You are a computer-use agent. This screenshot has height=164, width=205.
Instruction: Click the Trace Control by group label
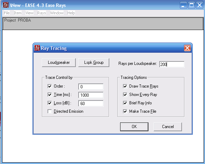tap(59, 77)
